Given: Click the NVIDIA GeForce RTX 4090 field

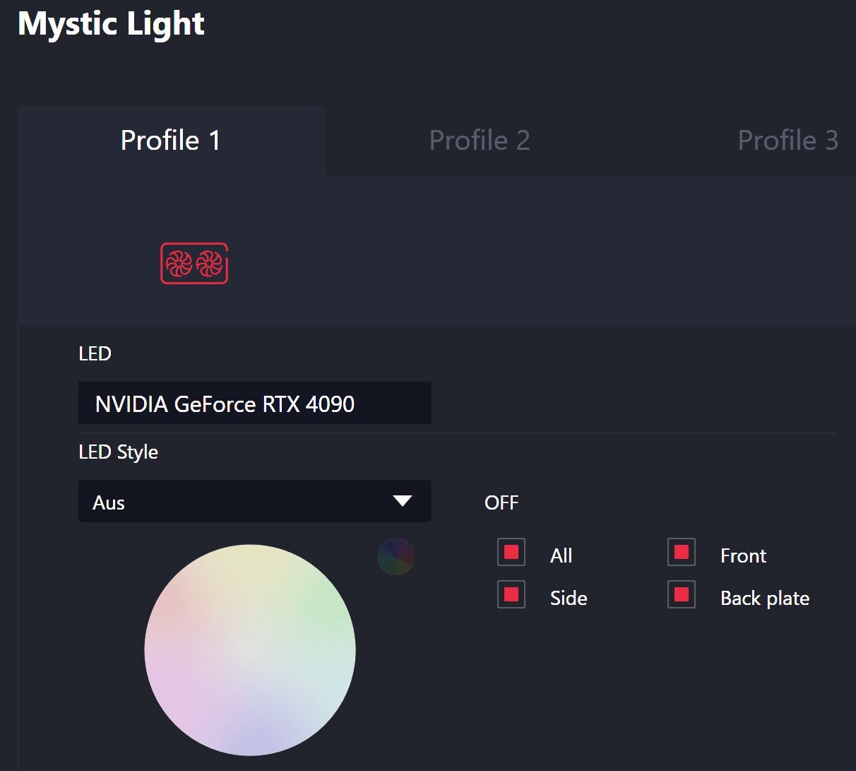Looking at the screenshot, I should (x=254, y=404).
